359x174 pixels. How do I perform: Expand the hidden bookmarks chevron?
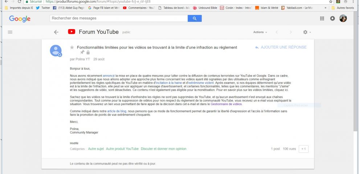(325, 8)
